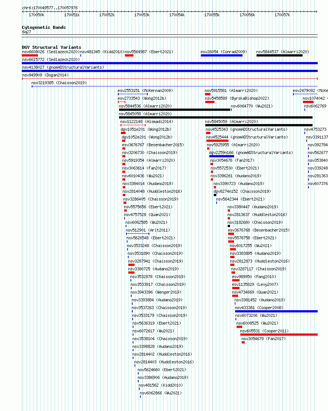
Task: Click the red bar under nsv605531
Action: tap(279, 335)
